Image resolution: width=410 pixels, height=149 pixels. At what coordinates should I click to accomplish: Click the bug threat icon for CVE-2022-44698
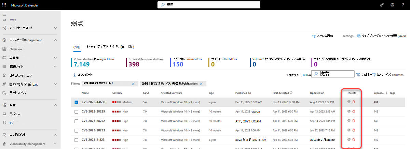(x=354, y=102)
